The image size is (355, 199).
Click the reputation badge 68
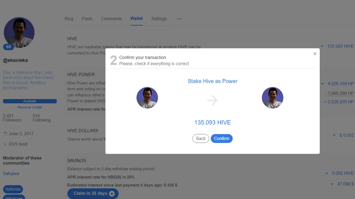click(x=9, y=47)
